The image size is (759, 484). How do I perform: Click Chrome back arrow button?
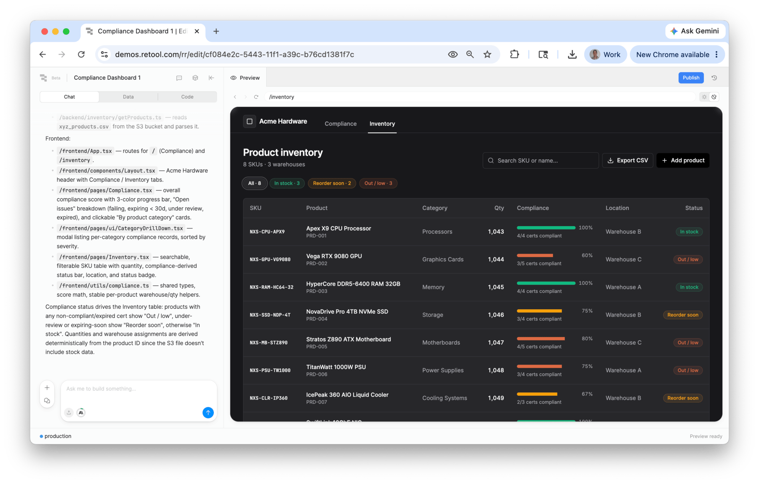(x=43, y=54)
